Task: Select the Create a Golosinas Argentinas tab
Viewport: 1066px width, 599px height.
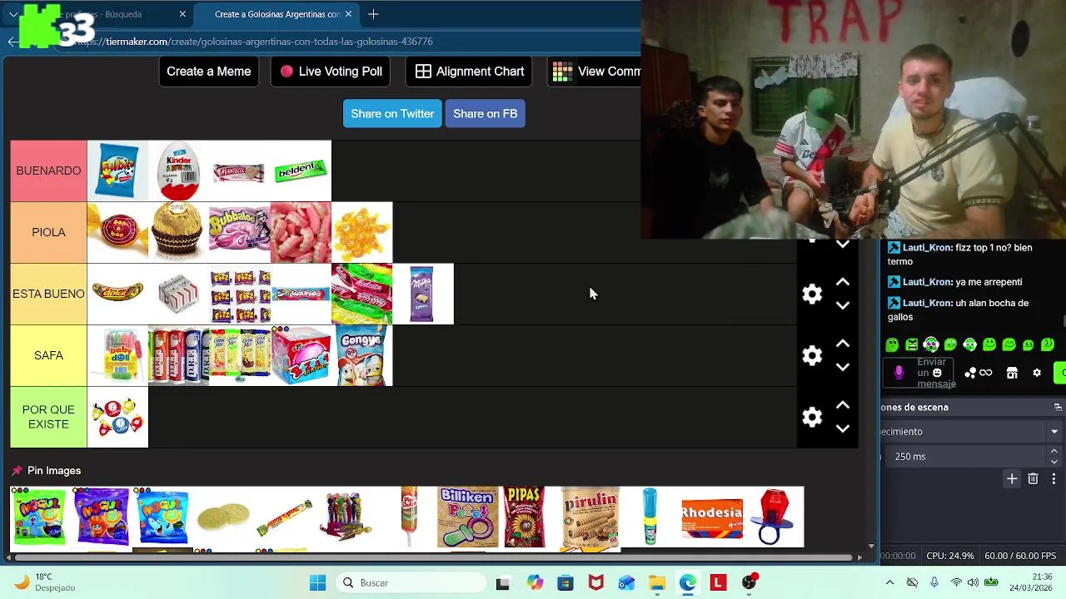Action: point(276,14)
